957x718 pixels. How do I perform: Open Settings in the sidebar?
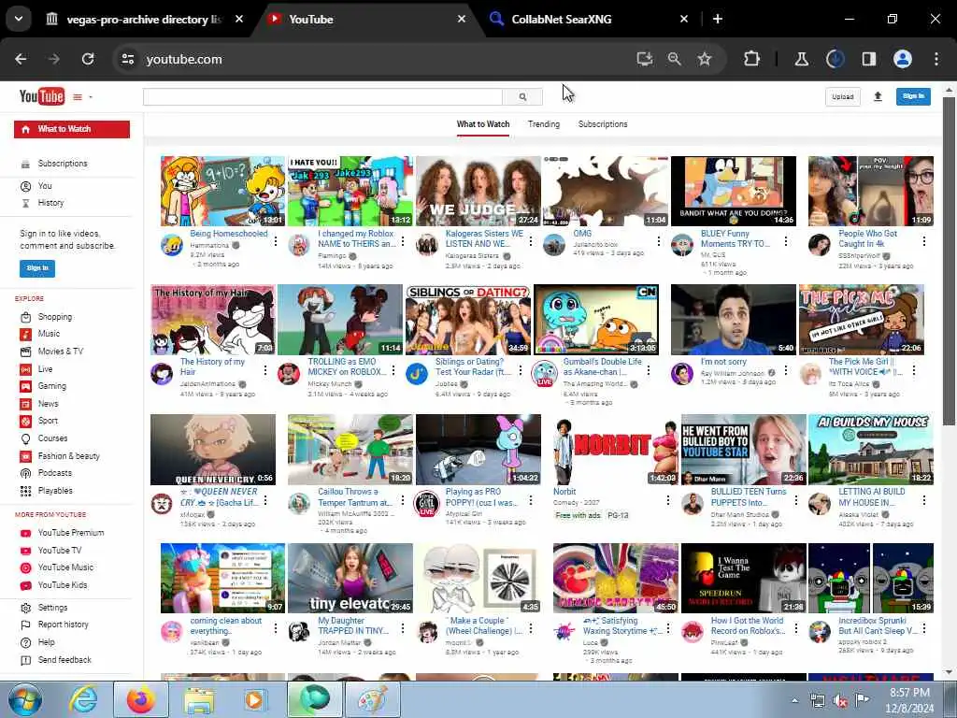(52, 608)
